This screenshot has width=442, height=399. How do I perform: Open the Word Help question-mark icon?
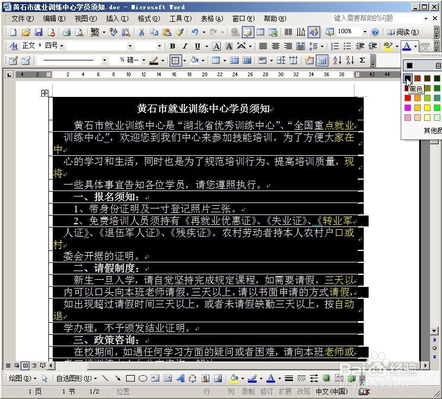point(375,32)
